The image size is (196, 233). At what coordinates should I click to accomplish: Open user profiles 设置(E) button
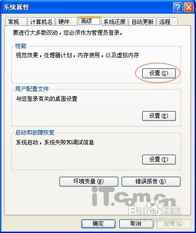(159, 116)
